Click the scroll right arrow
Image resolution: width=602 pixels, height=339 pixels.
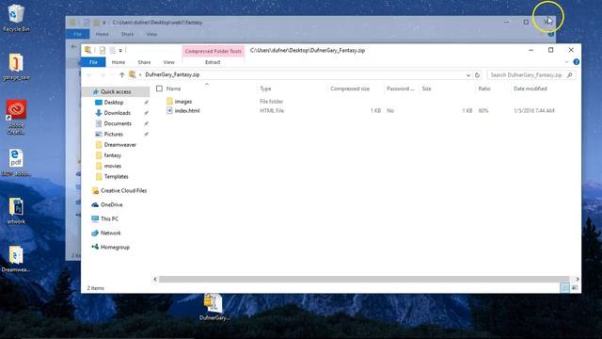tap(577, 280)
